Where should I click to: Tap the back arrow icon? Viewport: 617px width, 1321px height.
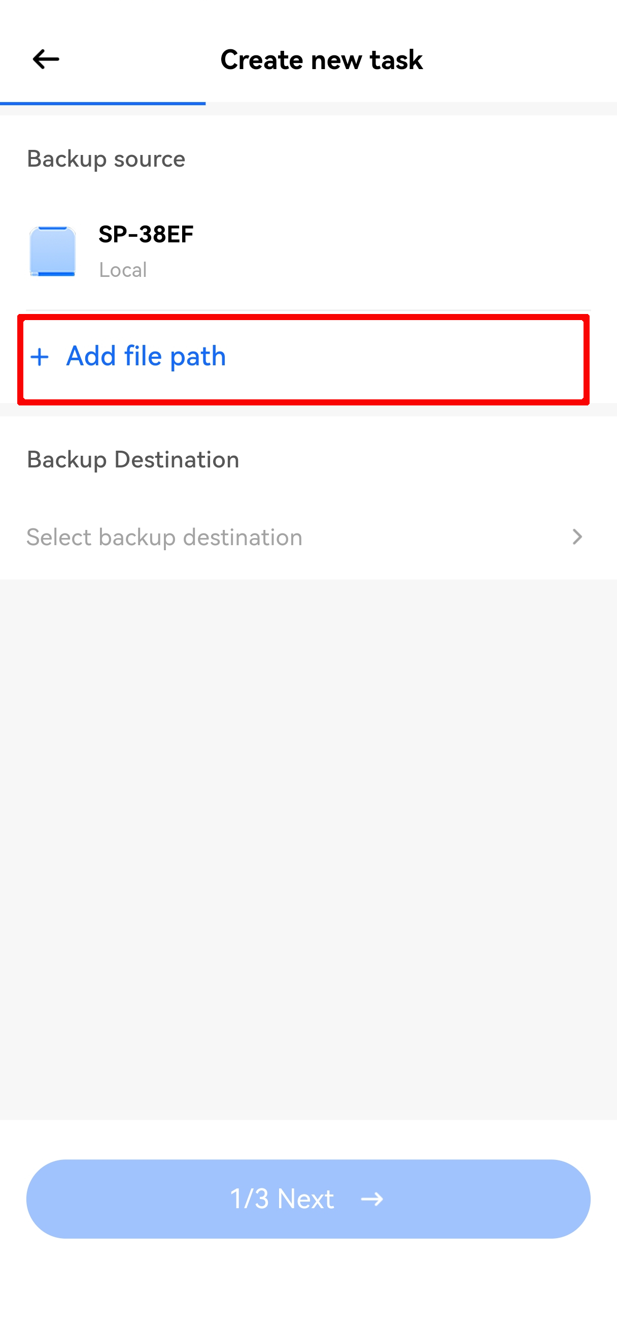tap(46, 59)
